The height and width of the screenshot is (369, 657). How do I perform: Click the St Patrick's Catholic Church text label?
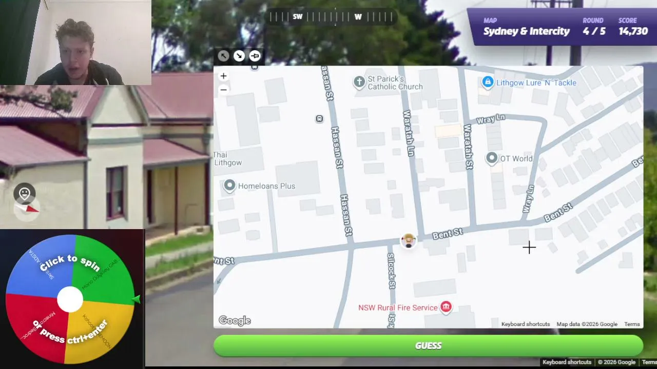tap(395, 83)
